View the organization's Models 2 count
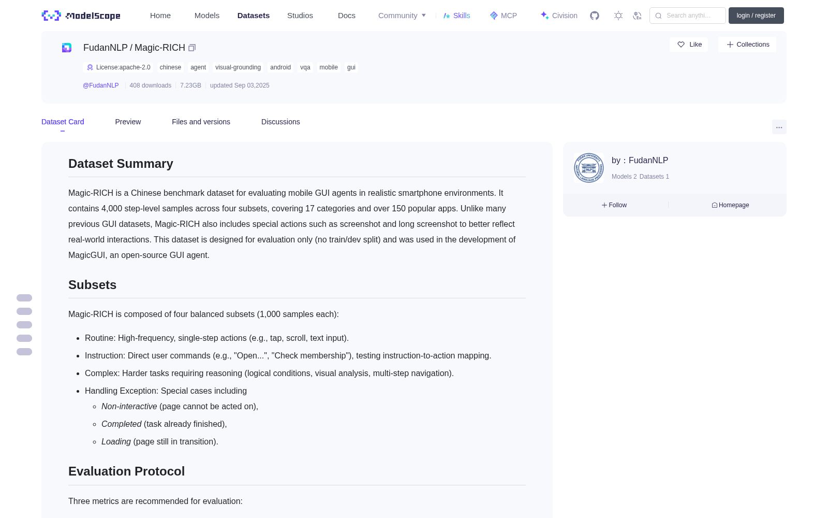 coord(624,177)
